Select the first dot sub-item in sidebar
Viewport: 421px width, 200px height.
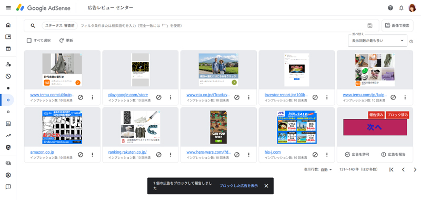coord(8,88)
